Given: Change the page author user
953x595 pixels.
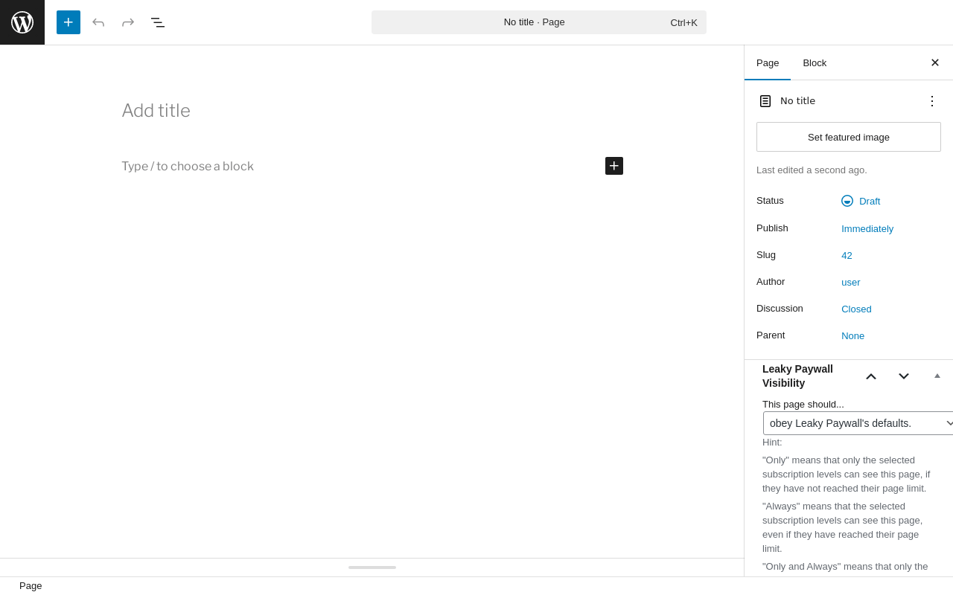Looking at the screenshot, I should point(851,282).
